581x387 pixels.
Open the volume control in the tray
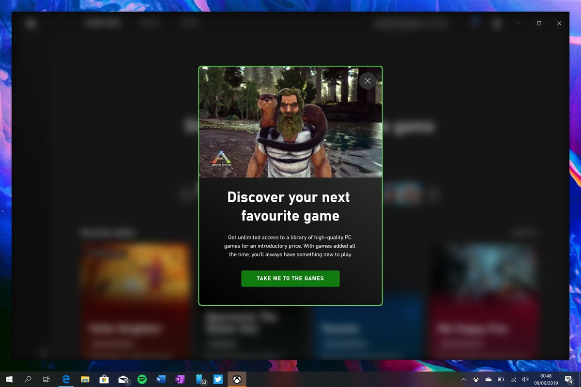[x=525, y=380]
